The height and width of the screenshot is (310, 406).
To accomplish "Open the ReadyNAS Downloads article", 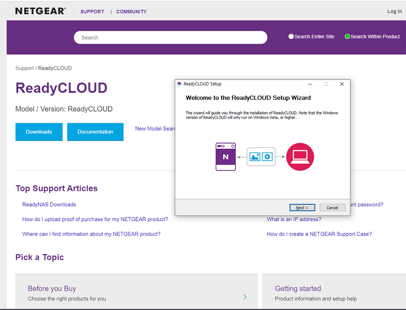I will pyautogui.click(x=49, y=205).
